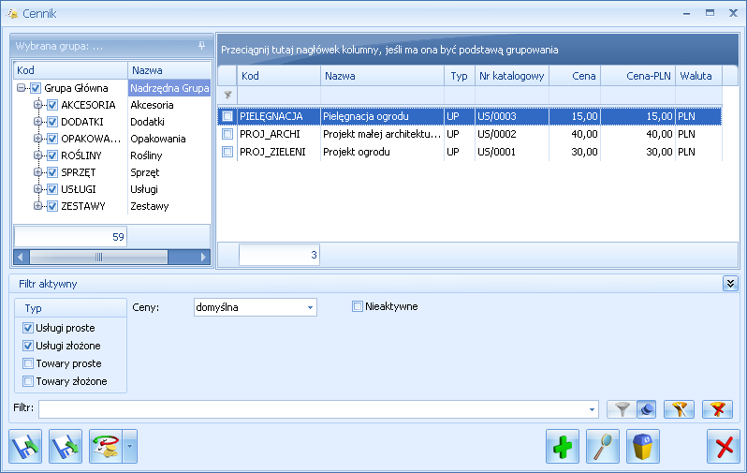Click the price update operations icon
747x473 pixels.
pyautogui.click(x=105, y=446)
